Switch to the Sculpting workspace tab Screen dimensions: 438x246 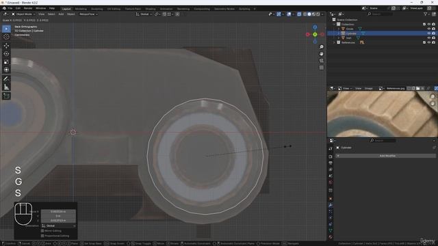tap(97, 9)
